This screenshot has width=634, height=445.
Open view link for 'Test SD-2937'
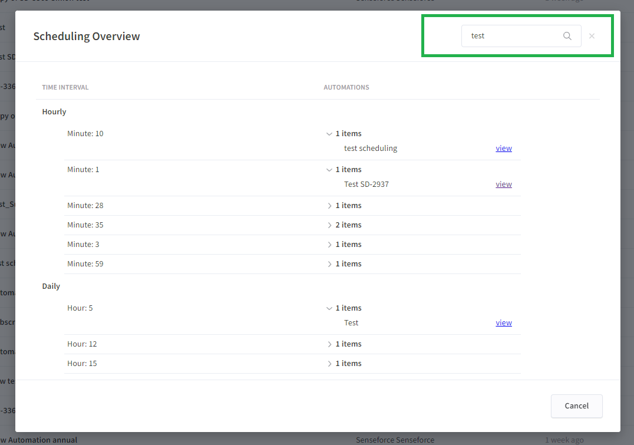(x=503, y=184)
